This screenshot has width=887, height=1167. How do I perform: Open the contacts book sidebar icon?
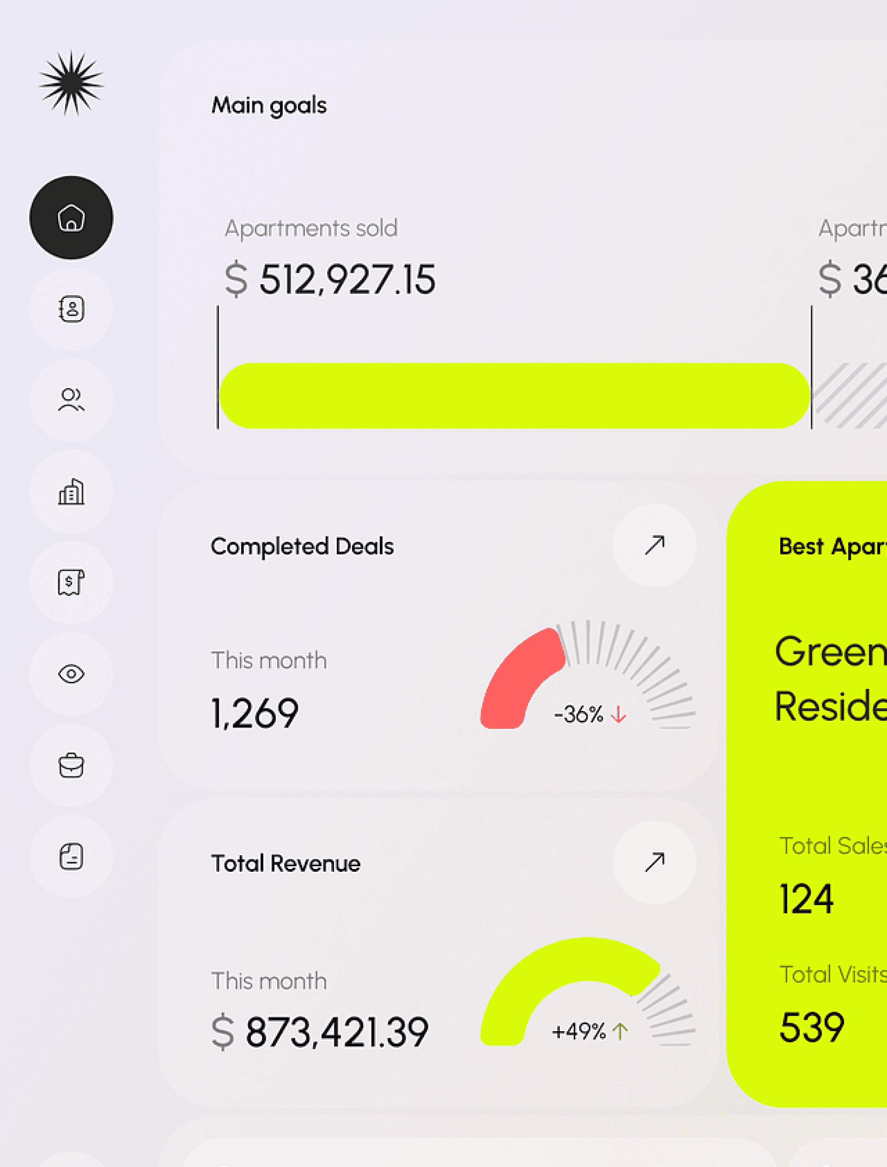coord(71,309)
